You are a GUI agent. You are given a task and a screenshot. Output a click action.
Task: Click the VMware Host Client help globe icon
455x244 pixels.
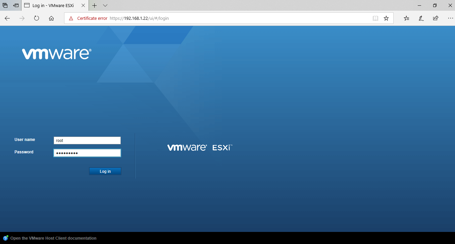click(5, 238)
